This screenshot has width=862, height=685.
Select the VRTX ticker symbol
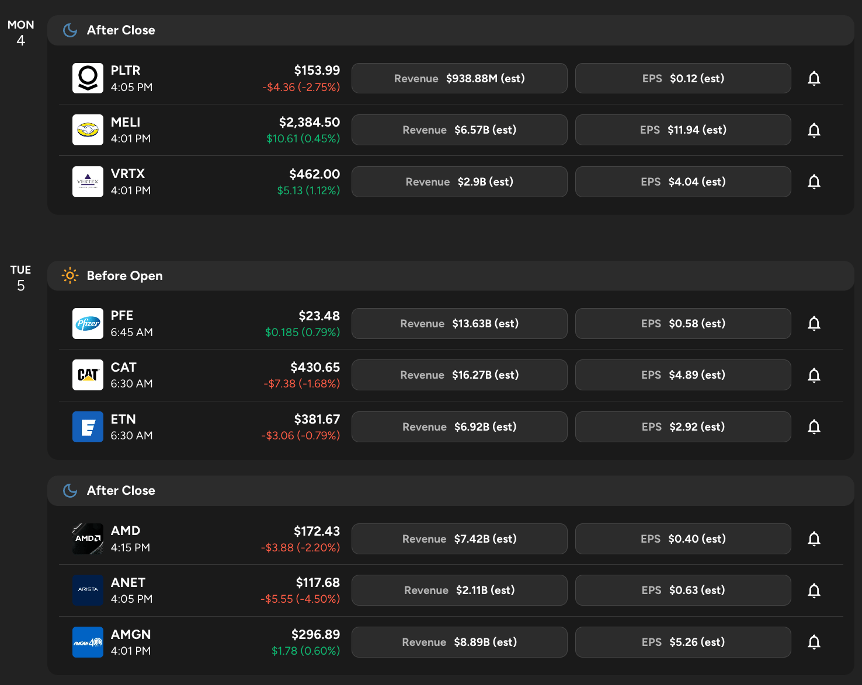pos(128,174)
